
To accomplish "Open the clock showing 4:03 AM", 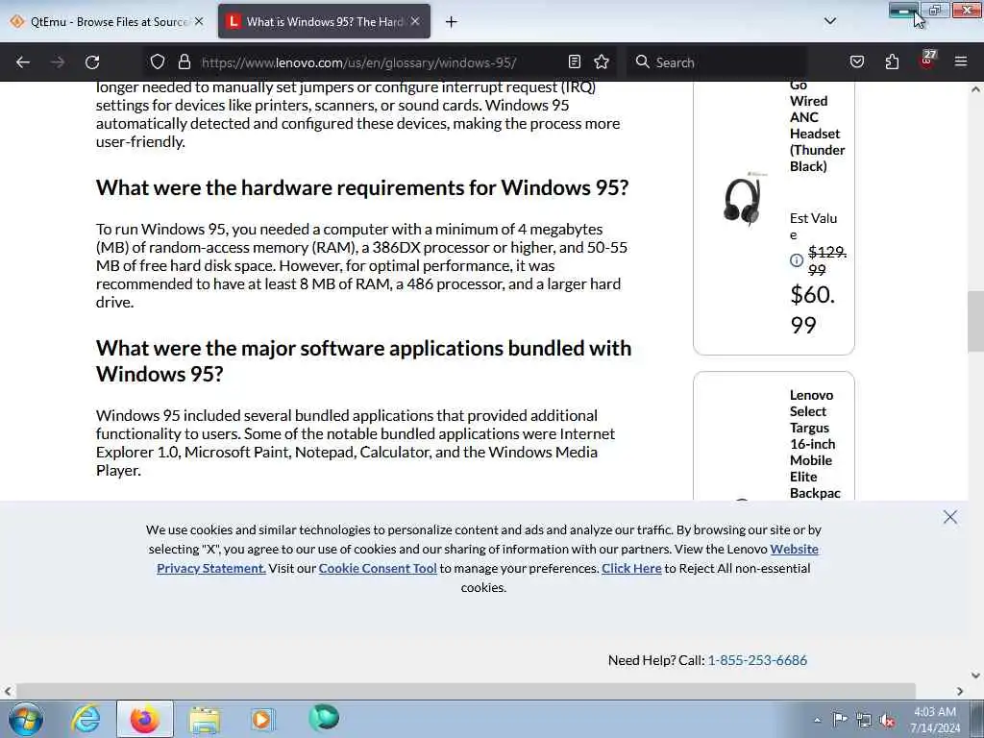I will click(935, 720).
